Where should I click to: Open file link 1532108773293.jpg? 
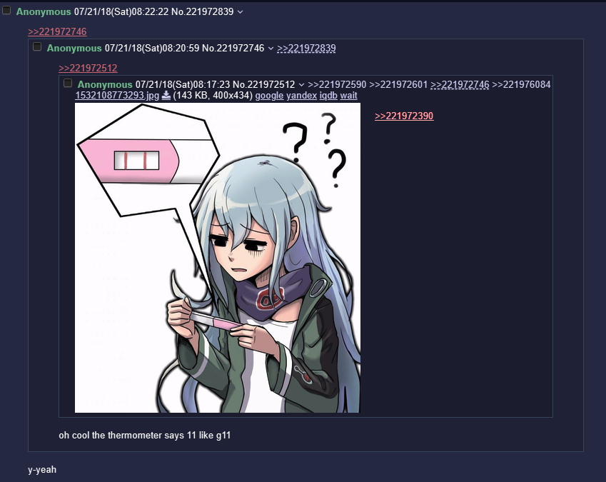click(x=117, y=96)
